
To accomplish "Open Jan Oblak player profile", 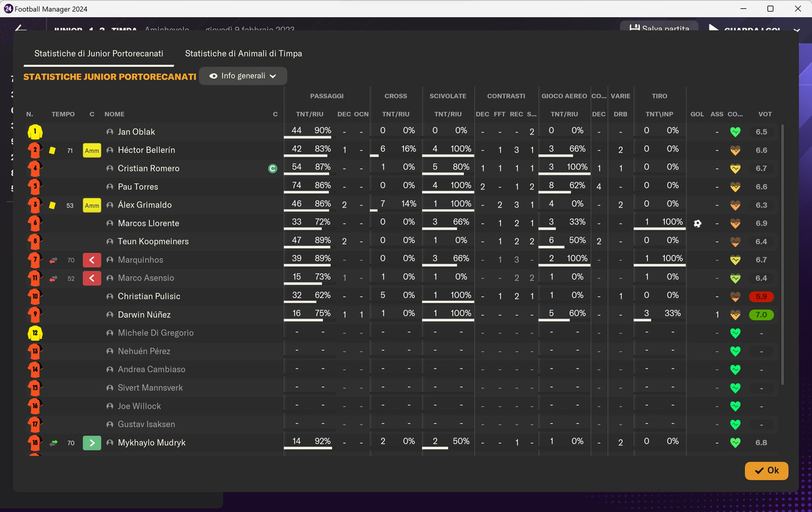I will coord(136,132).
